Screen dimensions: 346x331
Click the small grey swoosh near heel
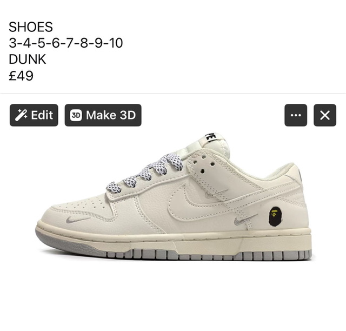[x=246, y=219]
